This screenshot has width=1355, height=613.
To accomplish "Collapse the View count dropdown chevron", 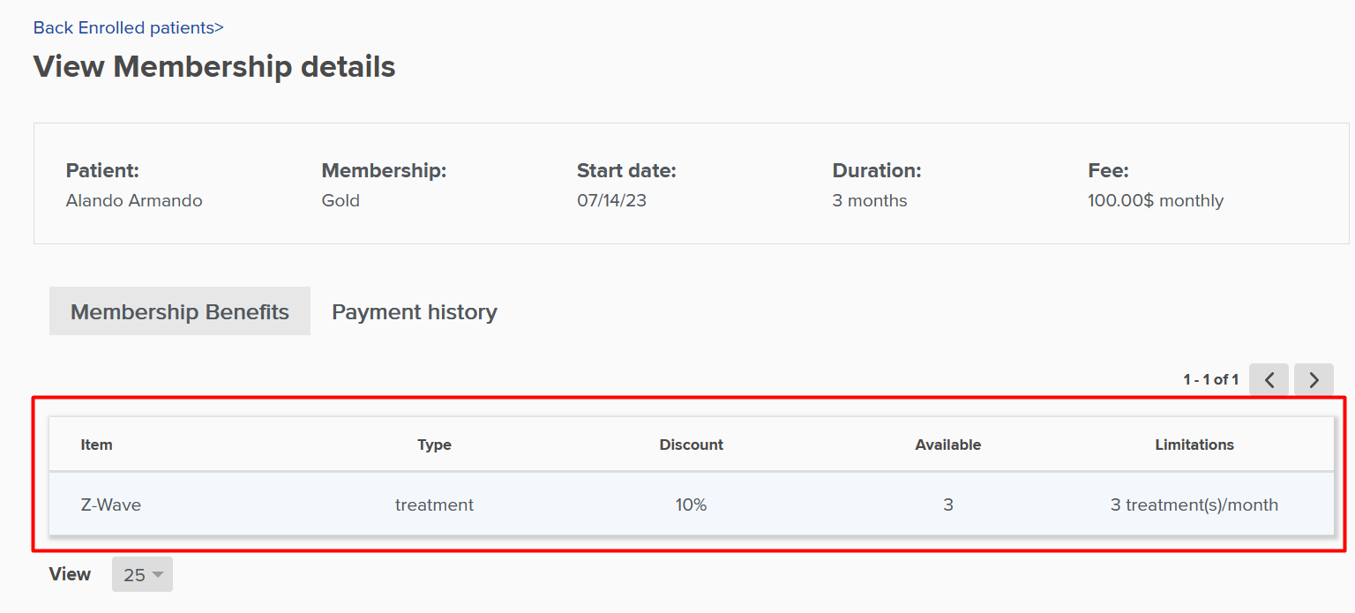I will pyautogui.click(x=155, y=574).
